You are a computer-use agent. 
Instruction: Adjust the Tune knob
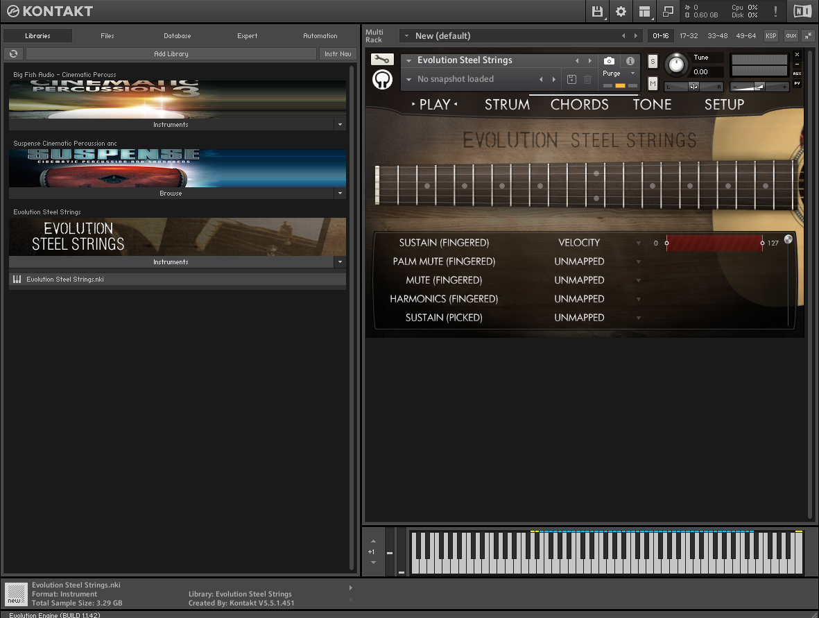[676, 65]
